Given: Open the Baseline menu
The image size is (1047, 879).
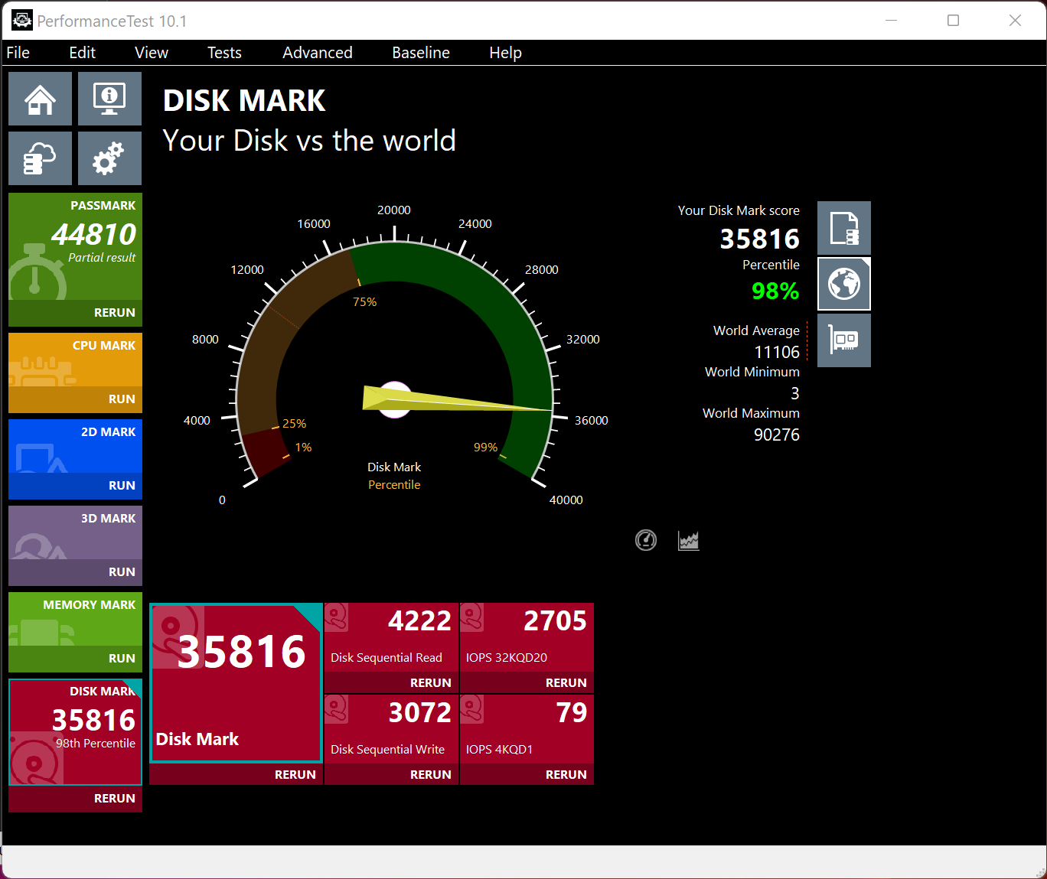Looking at the screenshot, I should (420, 53).
